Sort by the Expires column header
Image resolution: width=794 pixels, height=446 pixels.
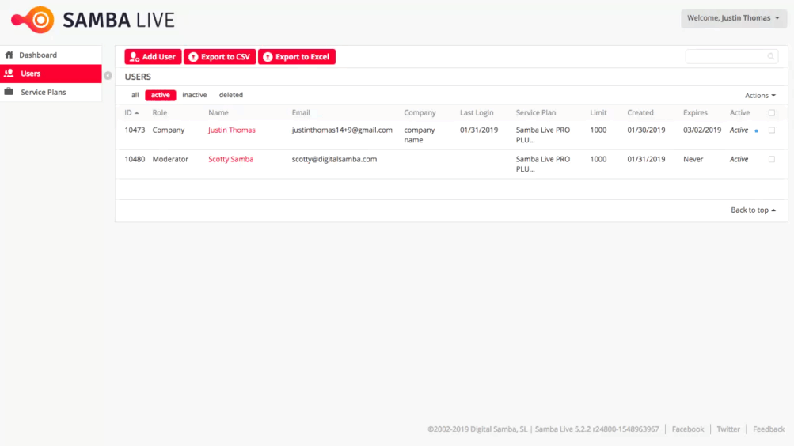point(695,113)
